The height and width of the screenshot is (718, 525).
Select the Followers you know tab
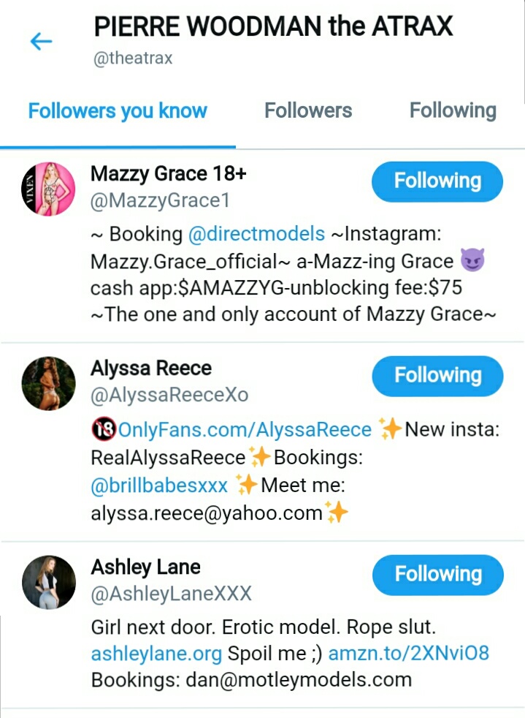pyautogui.click(x=118, y=111)
